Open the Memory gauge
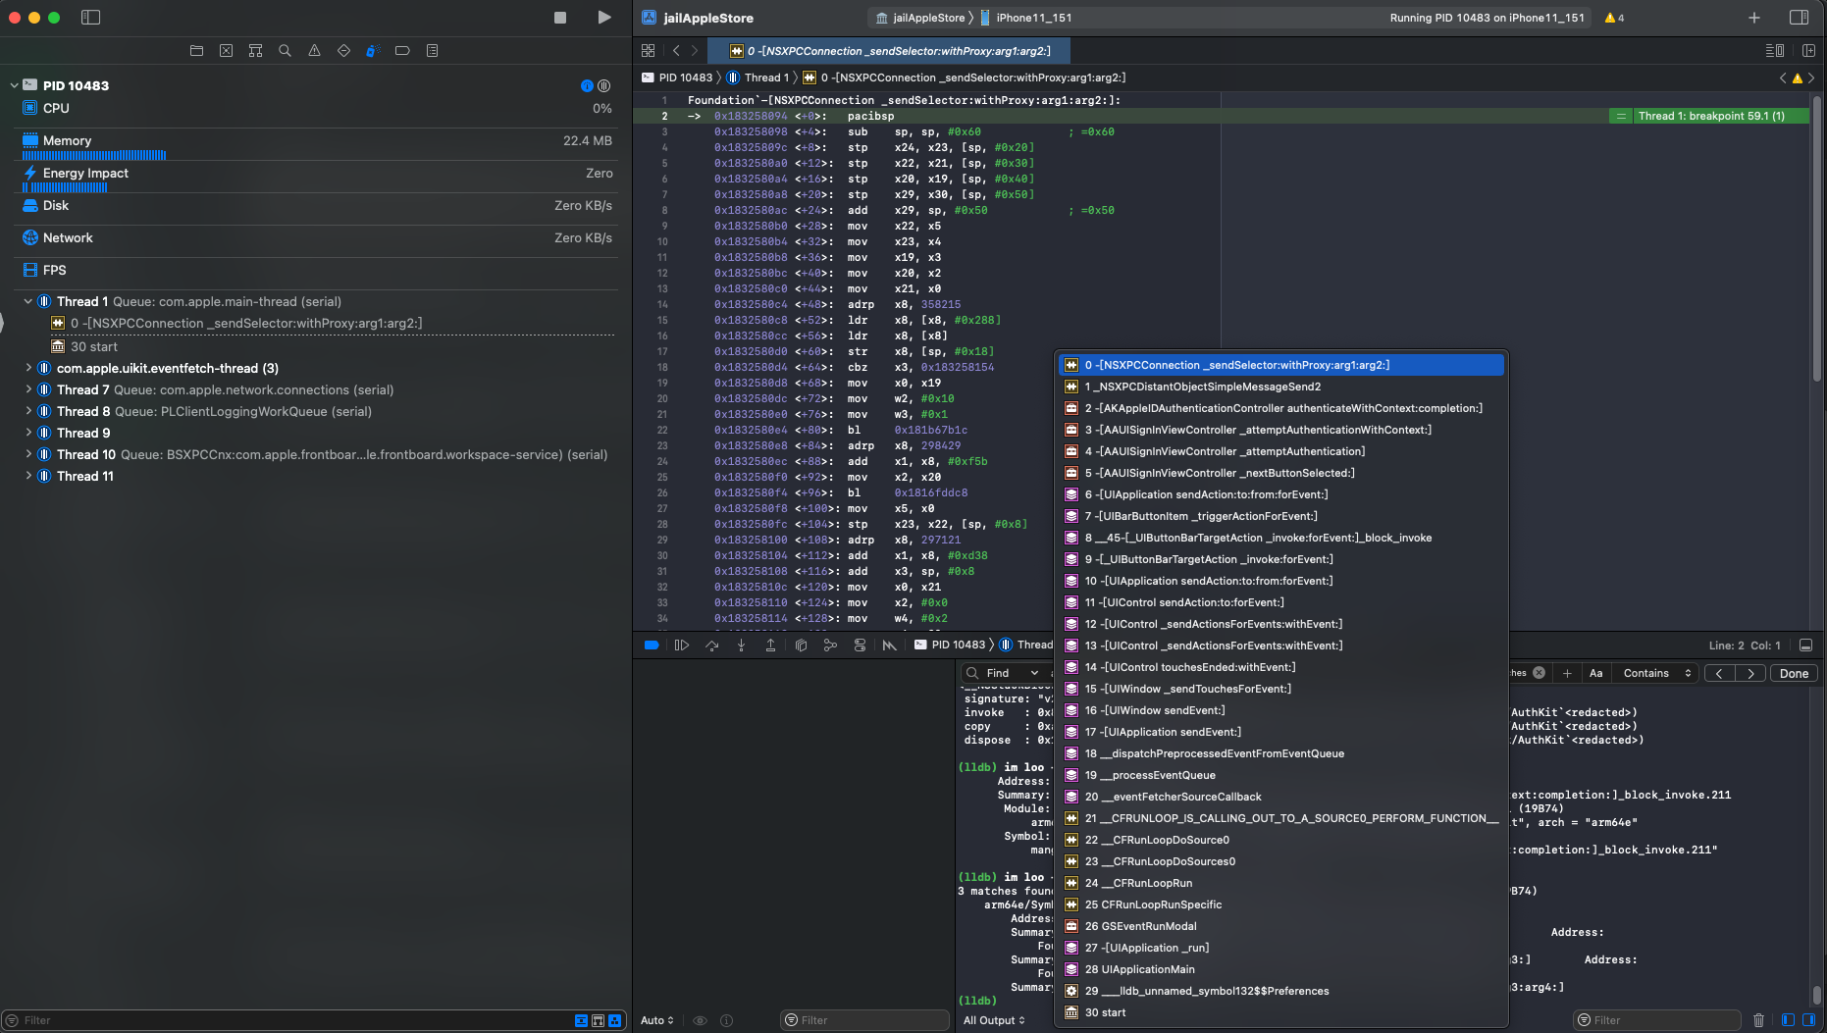1827x1033 pixels. coord(316,145)
